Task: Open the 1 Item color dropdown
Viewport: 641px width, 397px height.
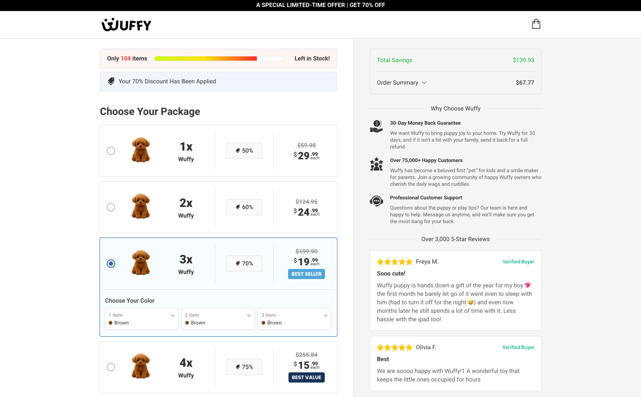Action: point(141,319)
